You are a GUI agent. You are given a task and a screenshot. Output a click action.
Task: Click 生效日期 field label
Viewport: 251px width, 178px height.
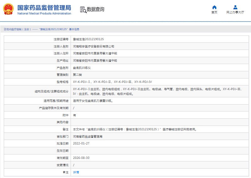[62, 151]
